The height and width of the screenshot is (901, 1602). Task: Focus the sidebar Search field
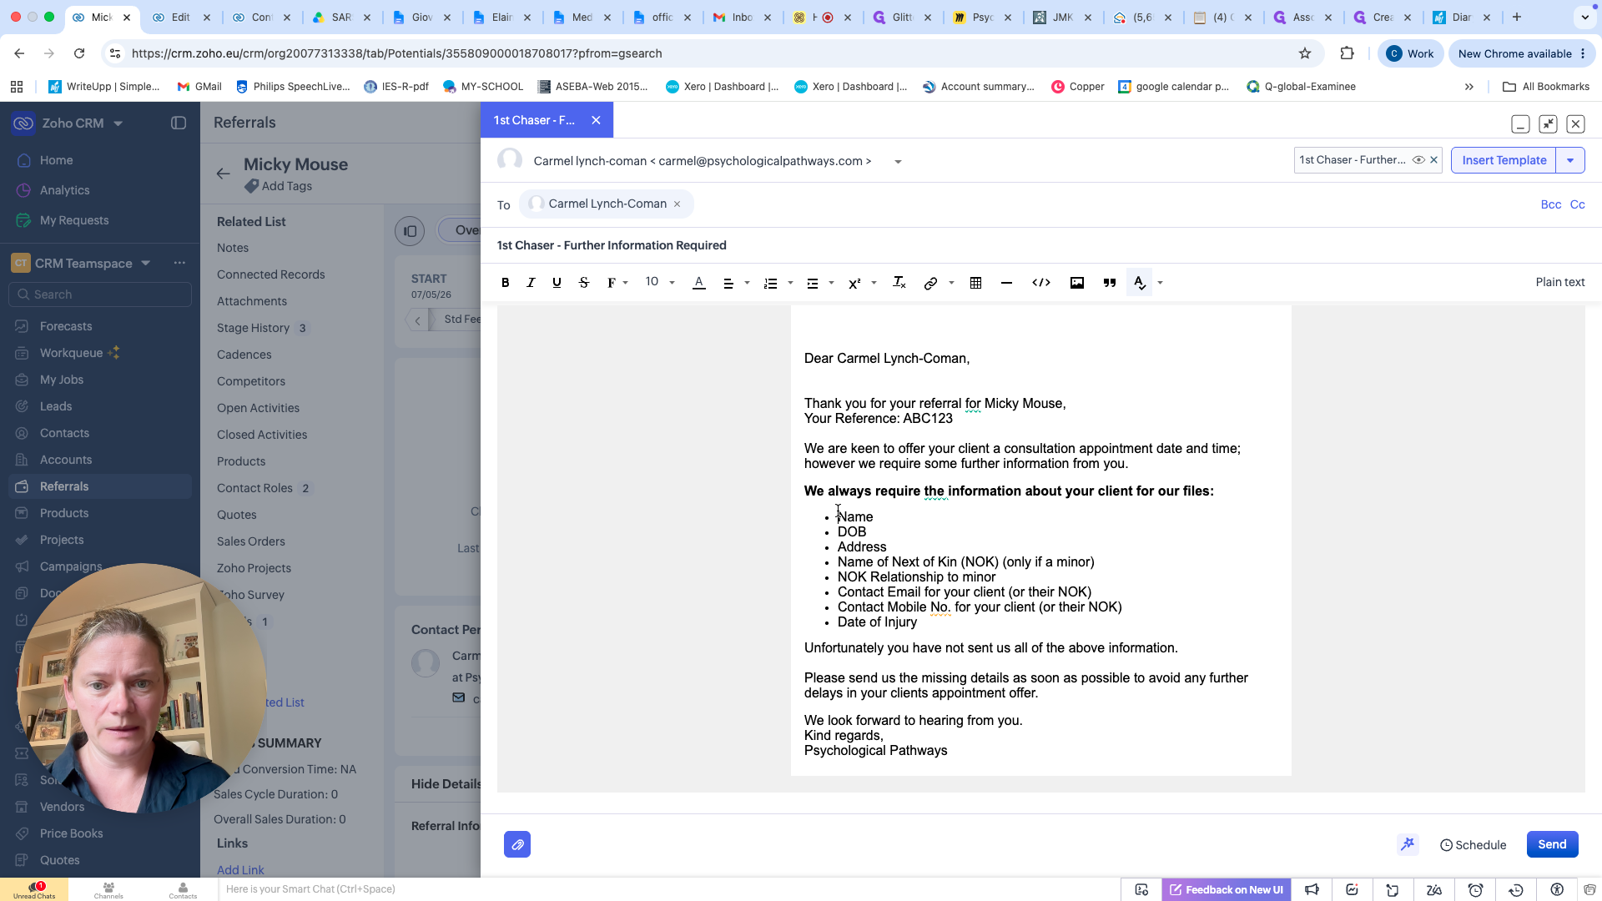(100, 294)
